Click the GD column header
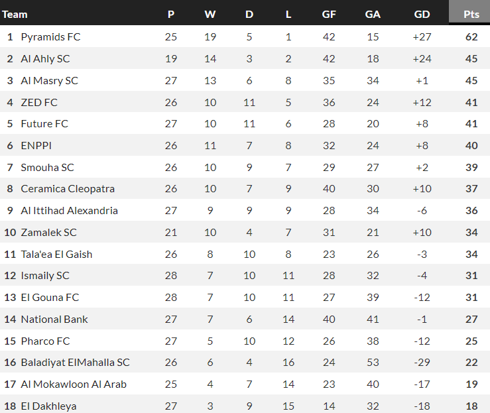Viewport: 490px width, 413px height. [x=422, y=14]
